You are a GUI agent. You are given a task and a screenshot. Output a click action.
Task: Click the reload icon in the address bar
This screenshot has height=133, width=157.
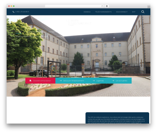click(x=102, y=6)
